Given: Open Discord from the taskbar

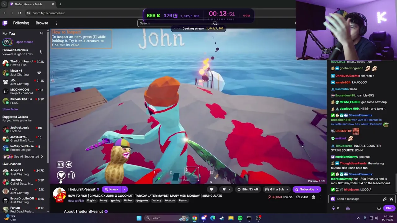Looking at the screenshot, I should coord(203,218).
